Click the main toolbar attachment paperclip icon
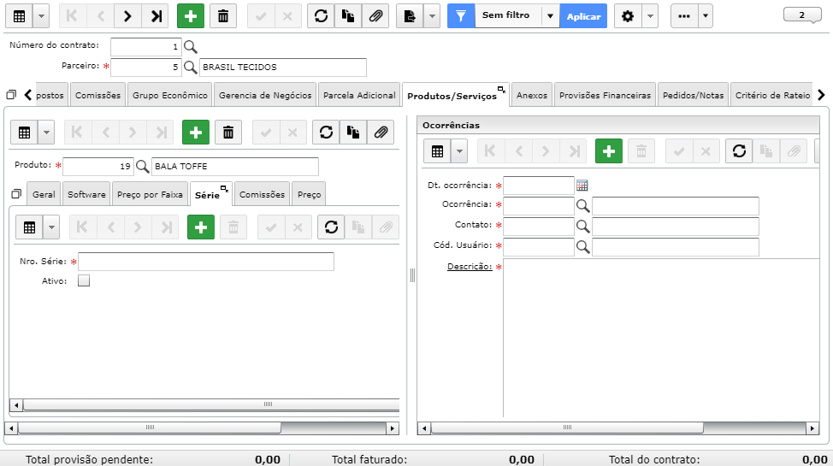Image resolution: width=833 pixels, height=466 pixels. (375, 16)
